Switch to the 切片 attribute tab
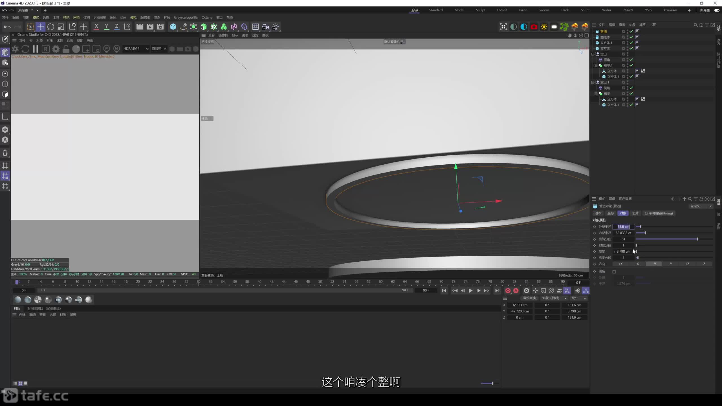722x406 pixels. click(x=635, y=213)
